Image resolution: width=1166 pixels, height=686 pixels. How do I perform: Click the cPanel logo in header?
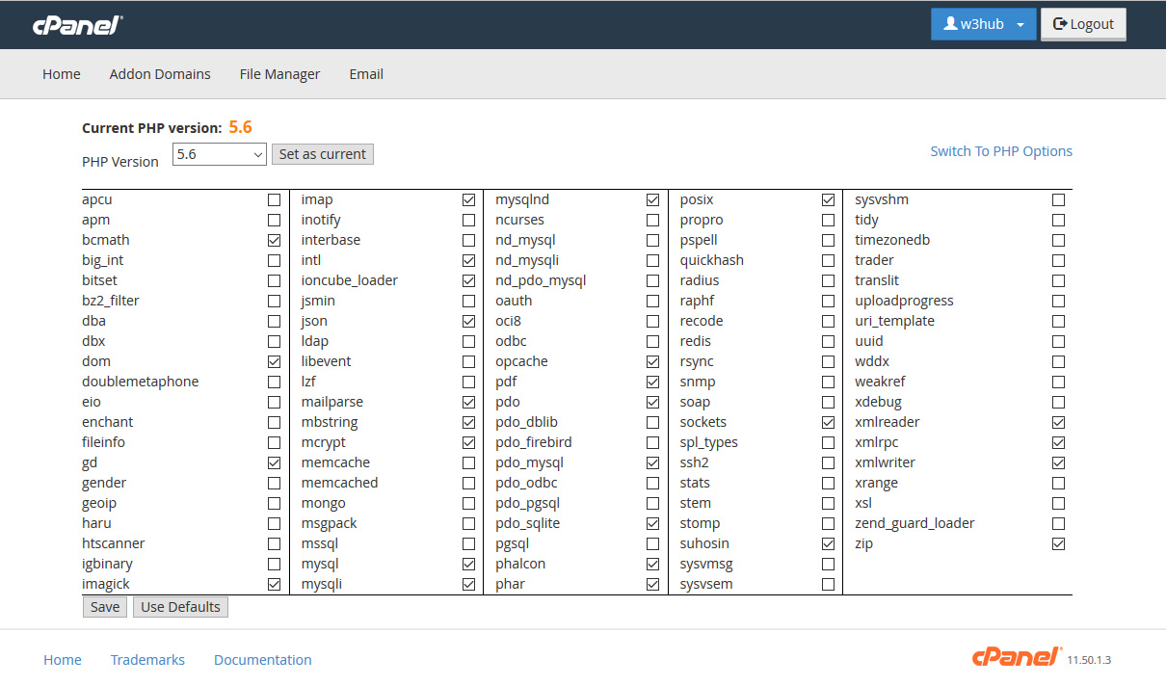pyautogui.click(x=78, y=25)
